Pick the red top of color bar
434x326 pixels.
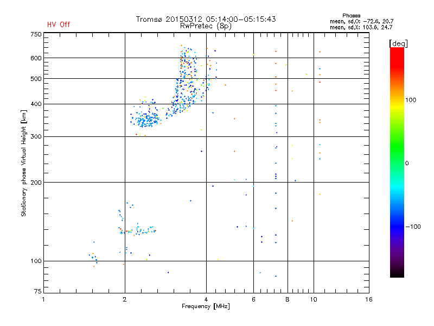pyautogui.click(x=397, y=51)
